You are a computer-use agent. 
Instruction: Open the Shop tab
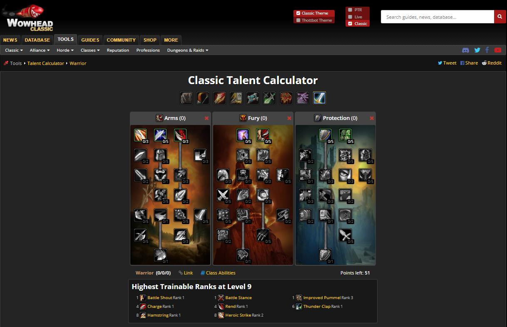click(x=150, y=40)
